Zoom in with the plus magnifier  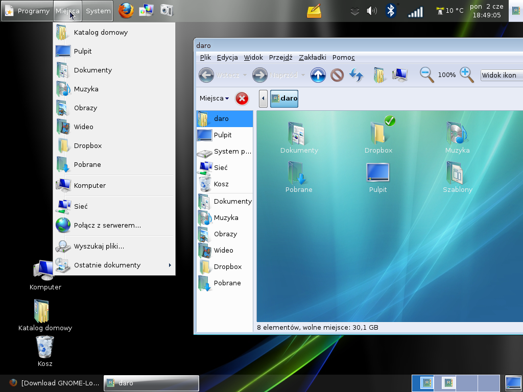click(466, 75)
